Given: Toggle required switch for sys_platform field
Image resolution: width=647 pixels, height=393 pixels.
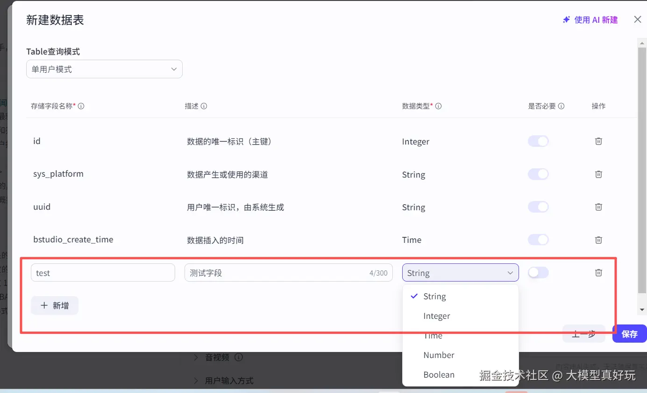Looking at the screenshot, I should pyautogui.click(x=538, y=174).
